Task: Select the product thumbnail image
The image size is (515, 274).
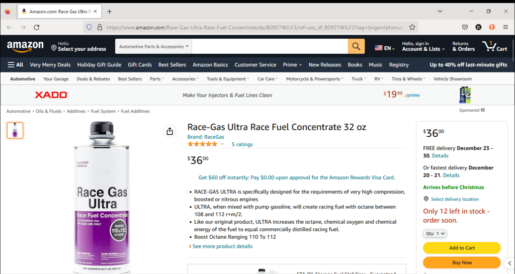Action: (15, 130)
